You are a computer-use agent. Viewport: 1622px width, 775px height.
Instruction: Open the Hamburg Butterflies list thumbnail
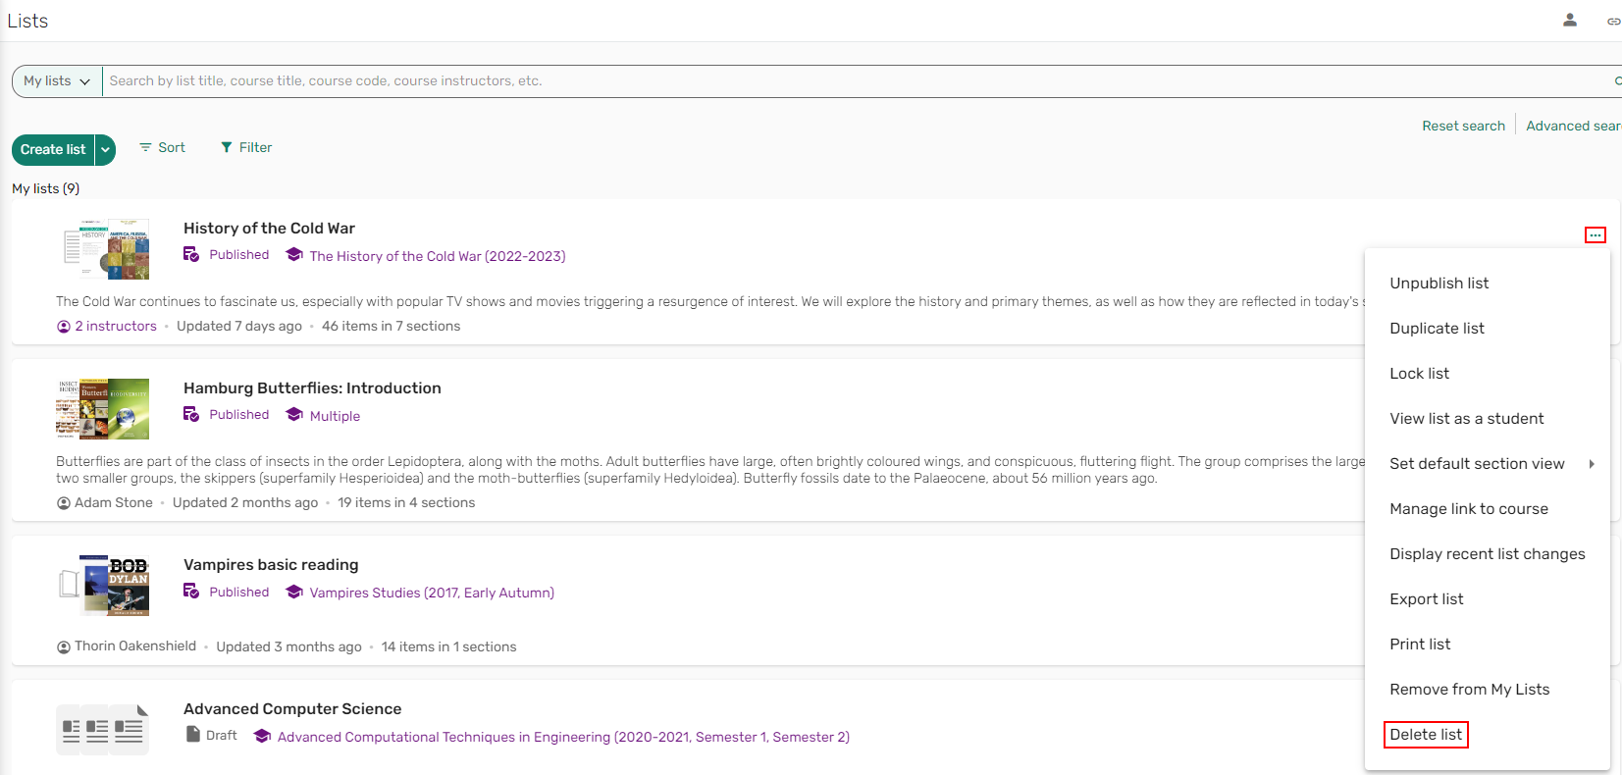103,409
